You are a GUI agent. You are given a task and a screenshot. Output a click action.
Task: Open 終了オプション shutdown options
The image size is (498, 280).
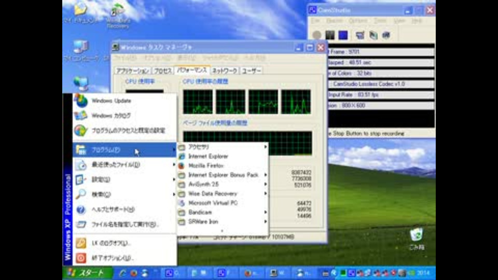point(125,258)
